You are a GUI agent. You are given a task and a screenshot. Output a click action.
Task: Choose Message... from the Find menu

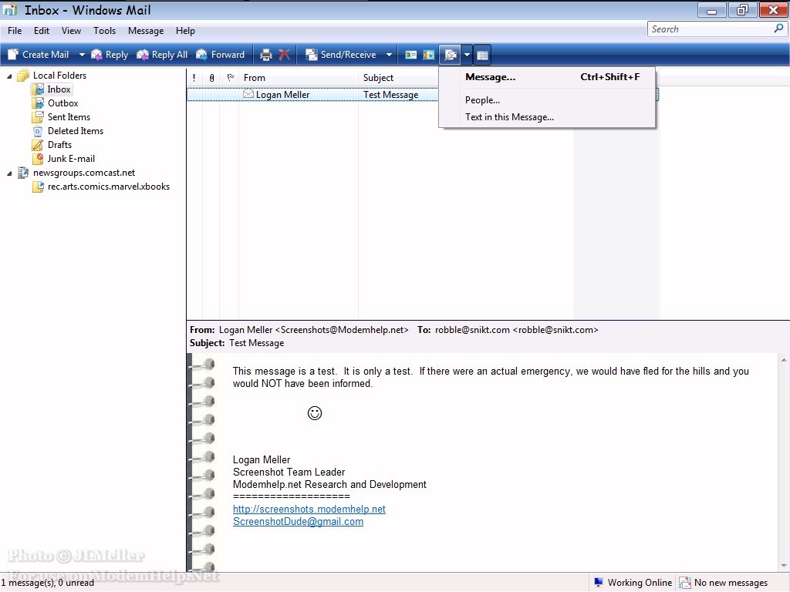tap(547, 78)
